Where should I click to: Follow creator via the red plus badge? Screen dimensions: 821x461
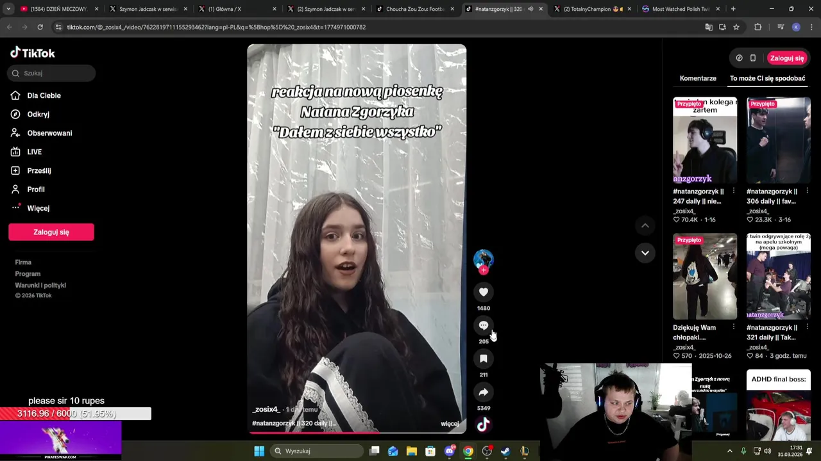click(x=484, y=270)
